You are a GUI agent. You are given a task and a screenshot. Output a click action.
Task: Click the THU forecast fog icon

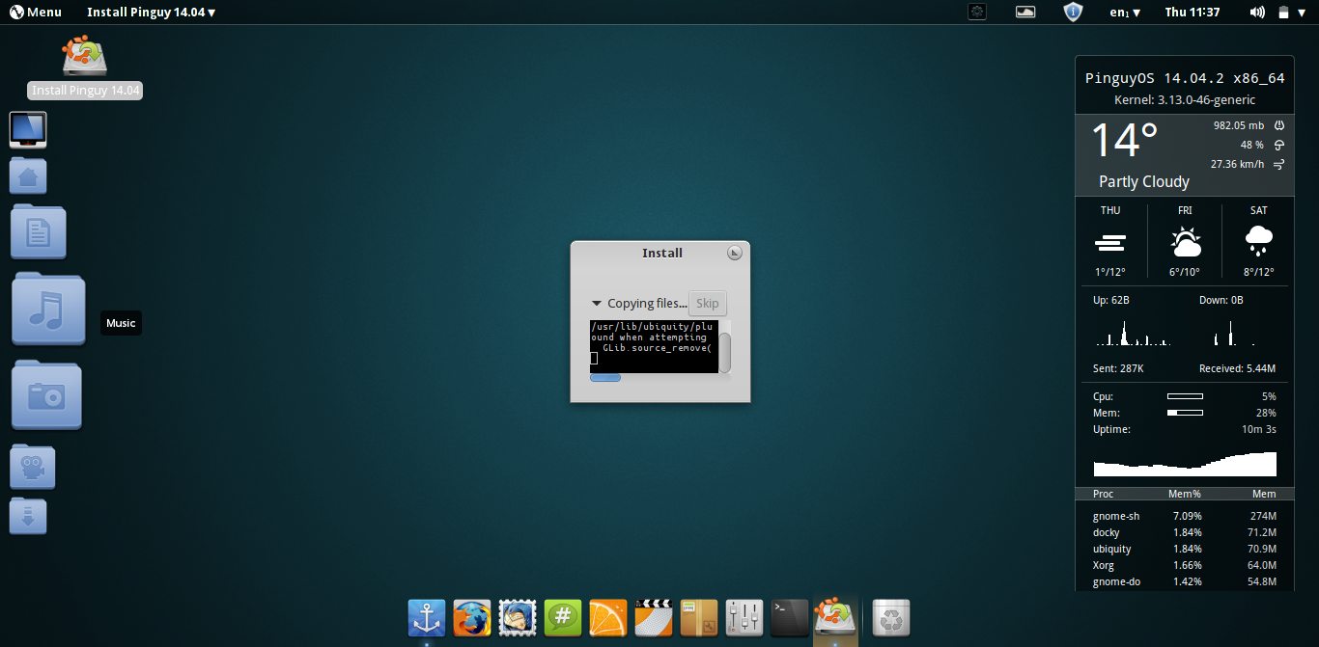point(1110,241)
